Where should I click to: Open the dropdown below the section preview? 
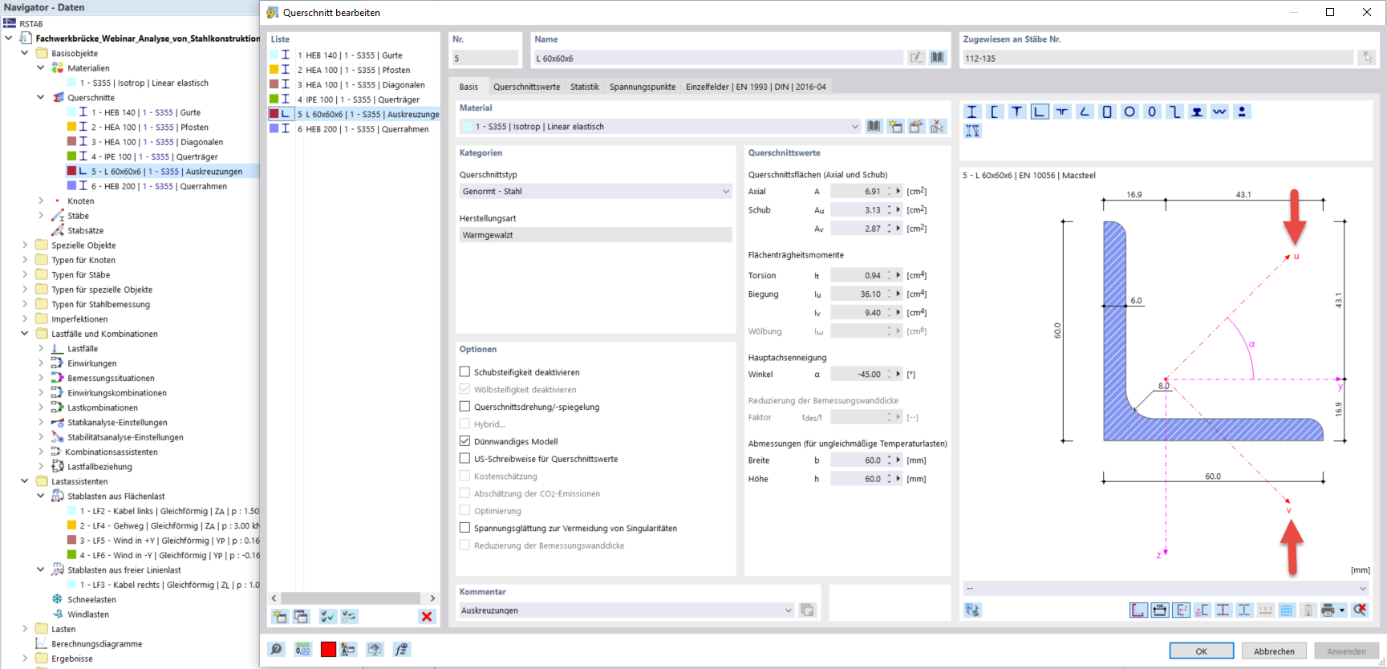(x=1166, y=589)
